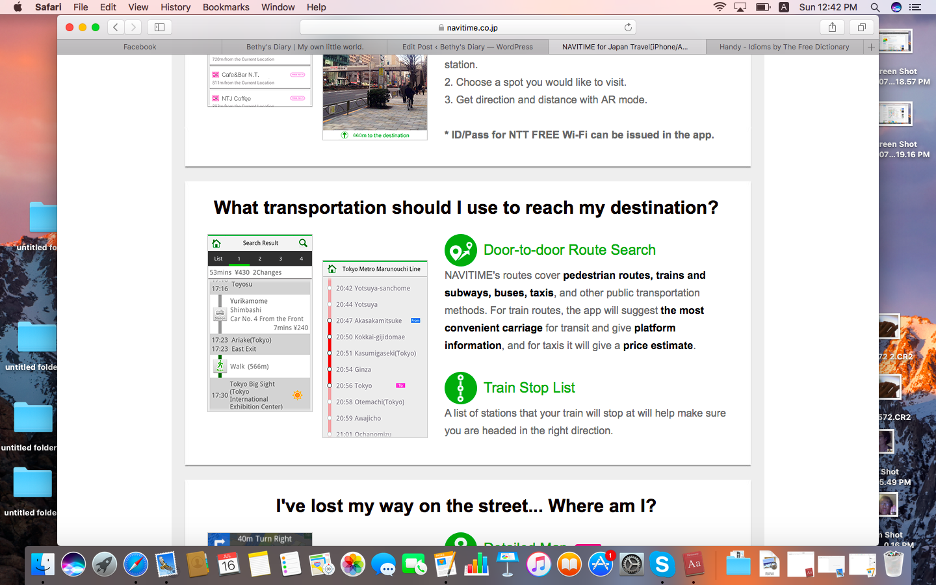The height and width of the screenshot is (585, 936).
Task: Launch Siri from the Dock
Action: [73, 564]
